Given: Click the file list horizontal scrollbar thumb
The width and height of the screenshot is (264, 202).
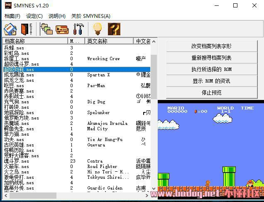Looking at the screenshot, I should (x=33, y=195).
